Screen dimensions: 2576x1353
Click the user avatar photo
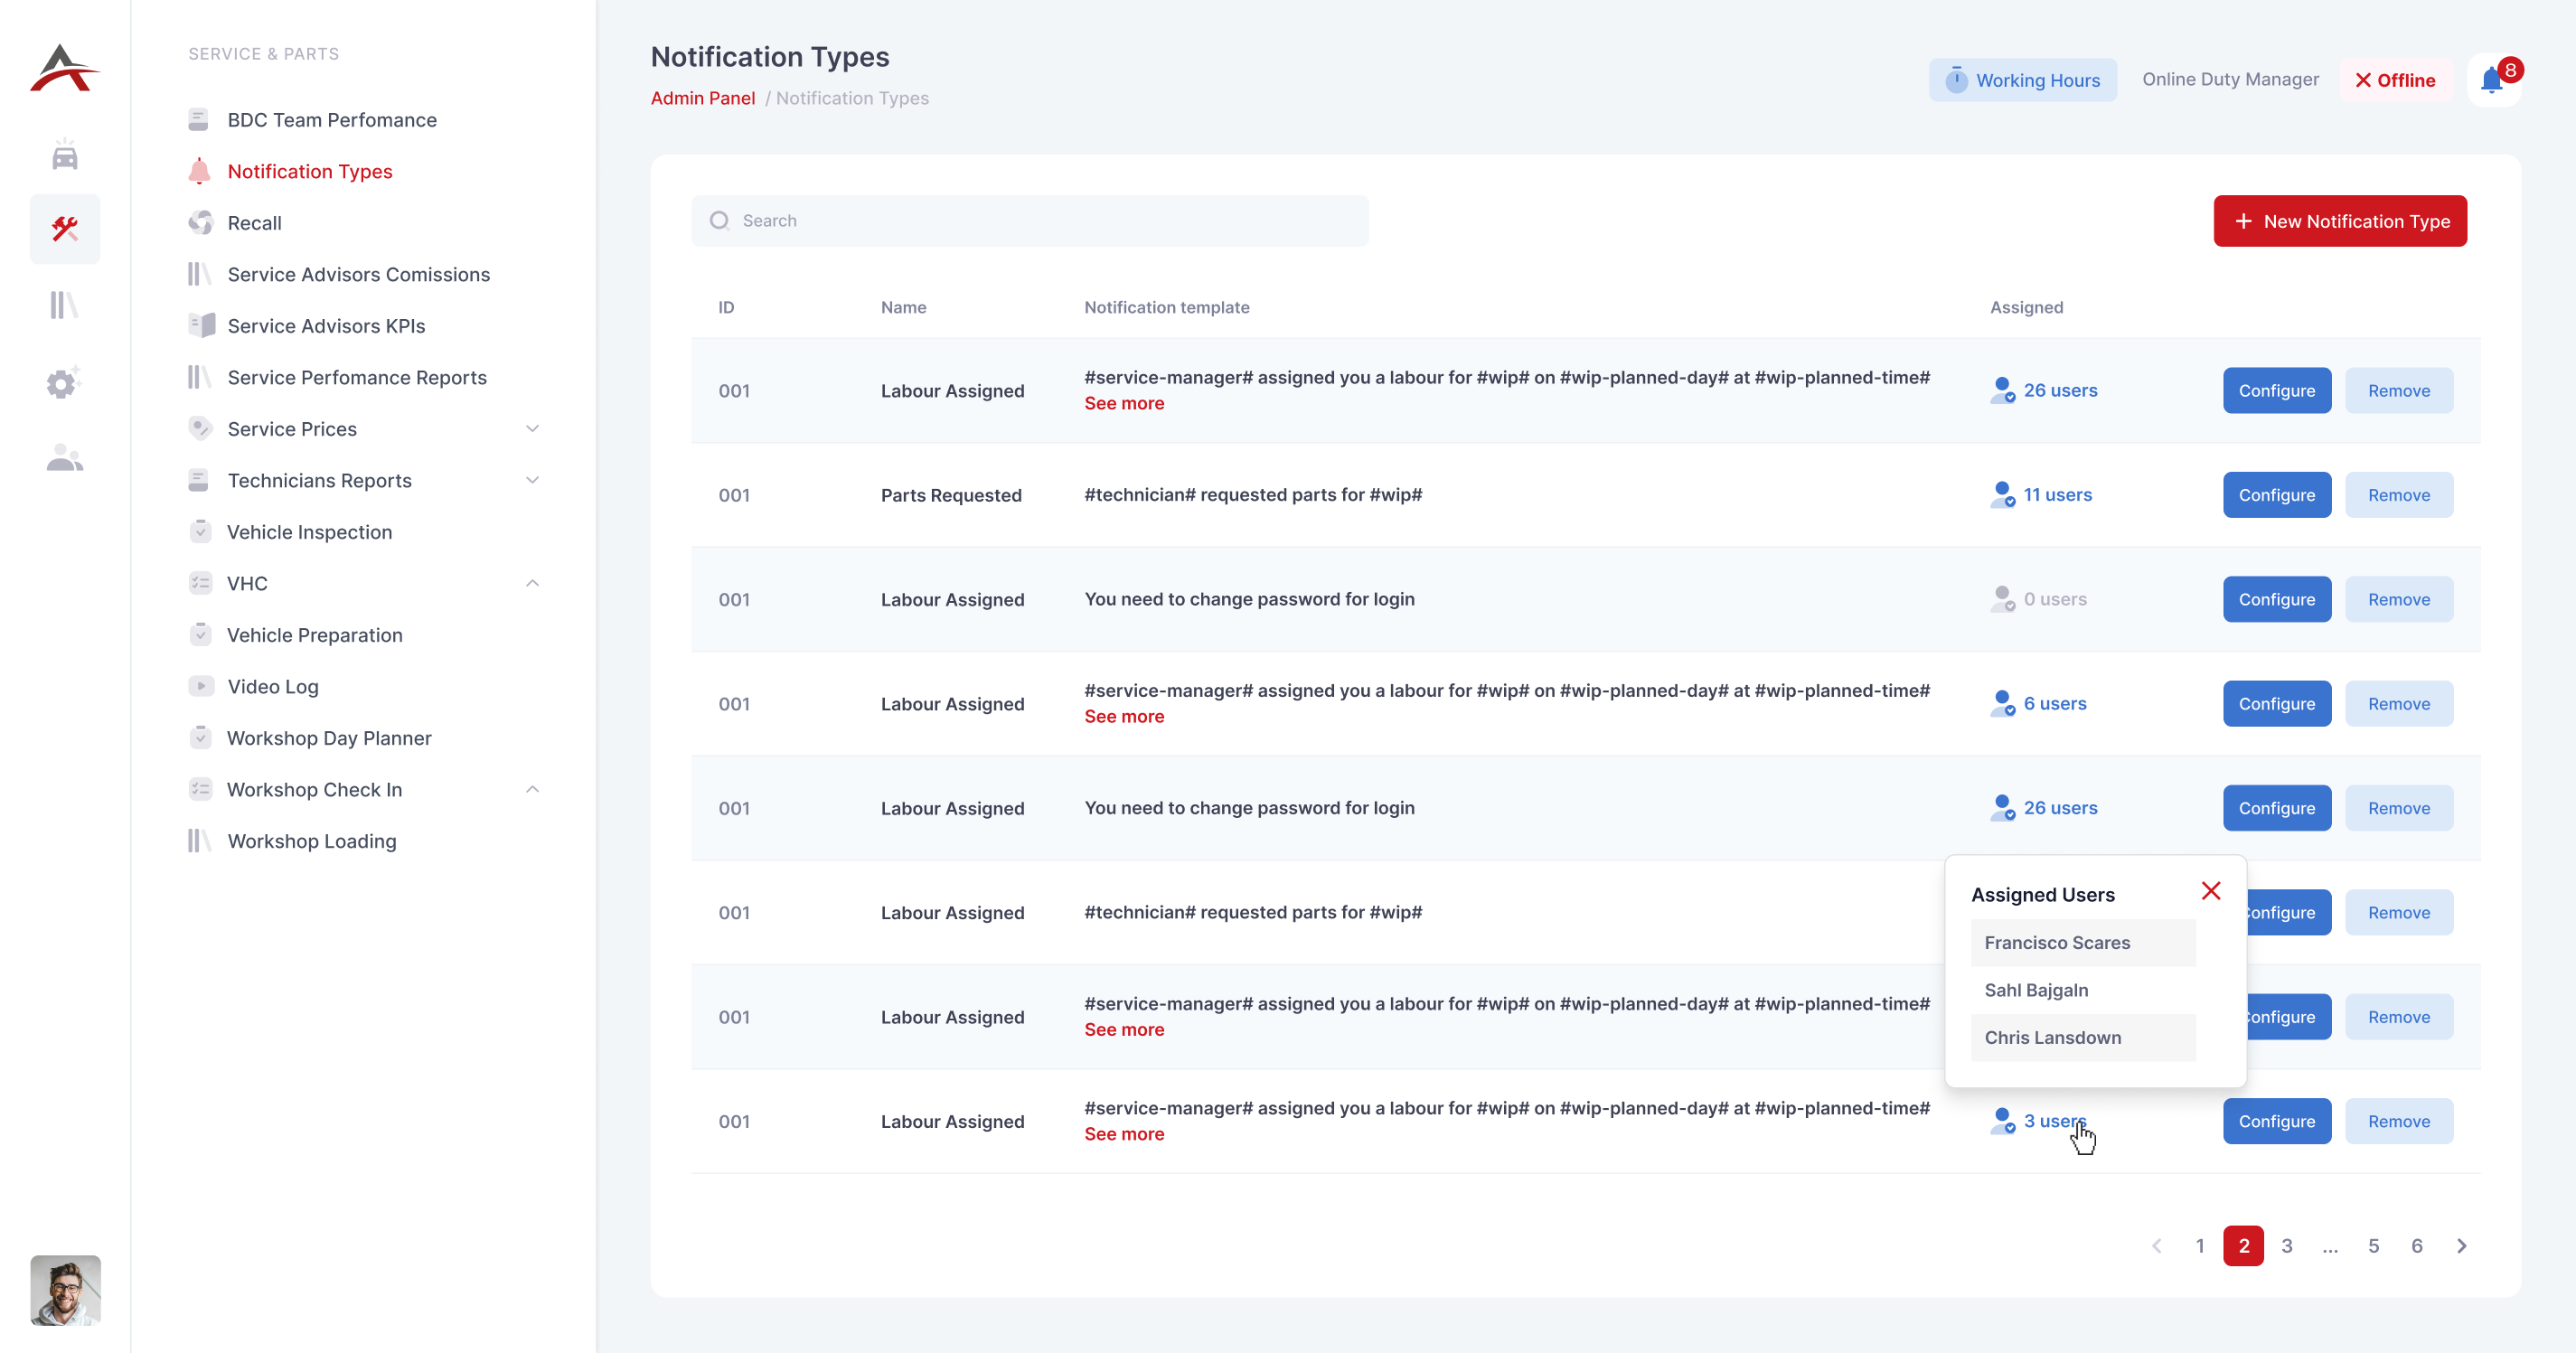tap(65, 1290)
